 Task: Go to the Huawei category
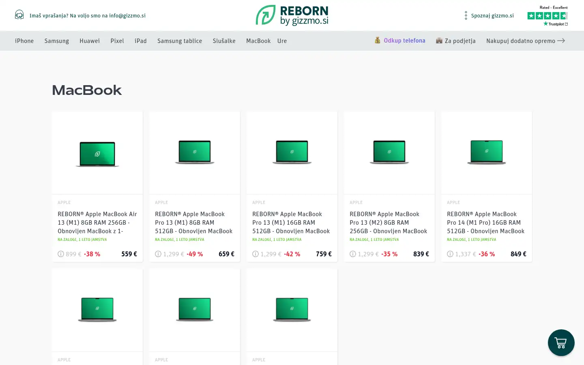coord(90,41)
